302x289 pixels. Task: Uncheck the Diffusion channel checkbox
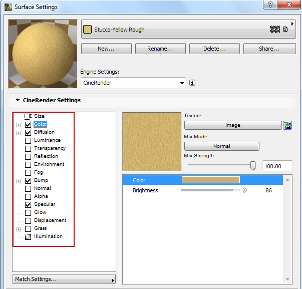[28, 133]
